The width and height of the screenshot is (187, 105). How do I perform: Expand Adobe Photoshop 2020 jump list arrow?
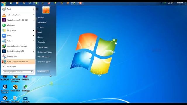[x=33, y=51]
